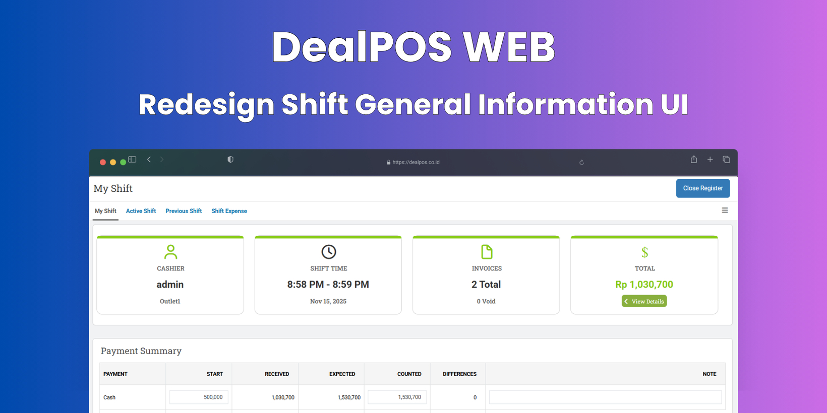
Task: Click the RECEIVED column header
Action: tap(277, 374)
